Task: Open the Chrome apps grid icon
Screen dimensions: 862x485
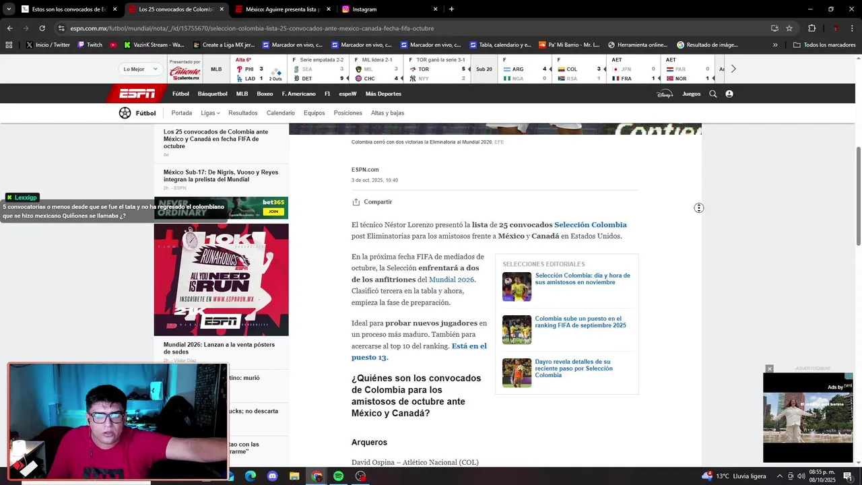Action: click(9, 45)
